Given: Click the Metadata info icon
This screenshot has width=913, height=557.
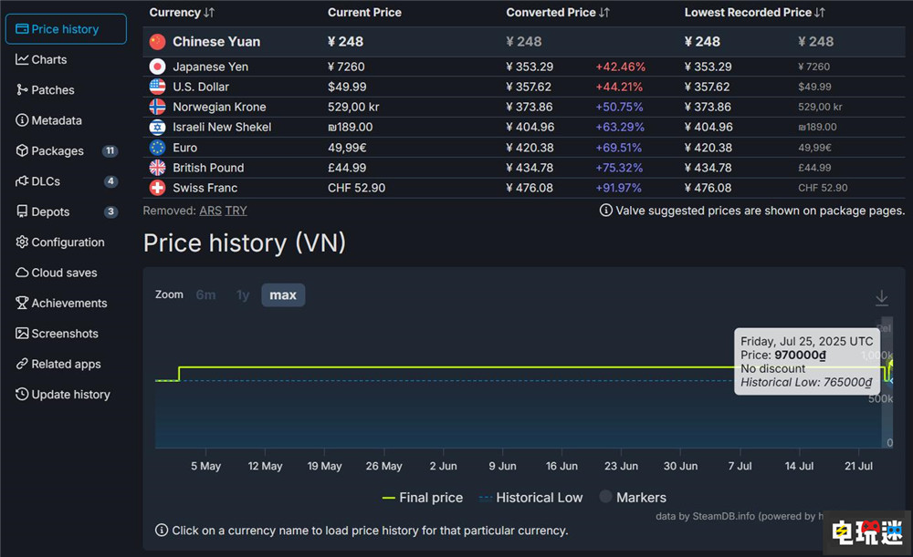Looking at the screenshot, I should pos(22,120).
